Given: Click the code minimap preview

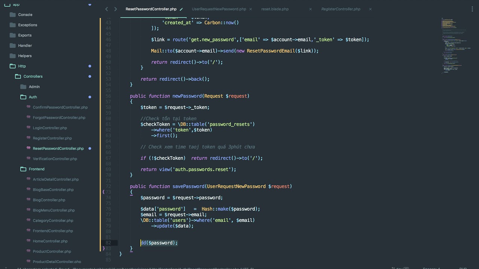Looking at the screenshot, I should click(x=455, y=45).
